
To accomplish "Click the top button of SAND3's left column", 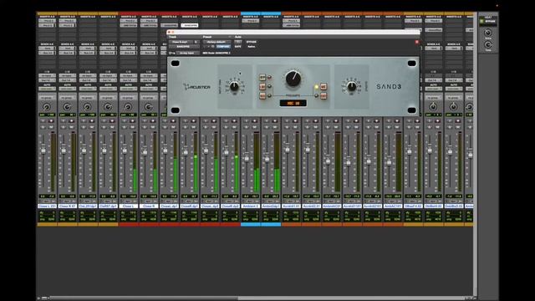I will (262, 78).
